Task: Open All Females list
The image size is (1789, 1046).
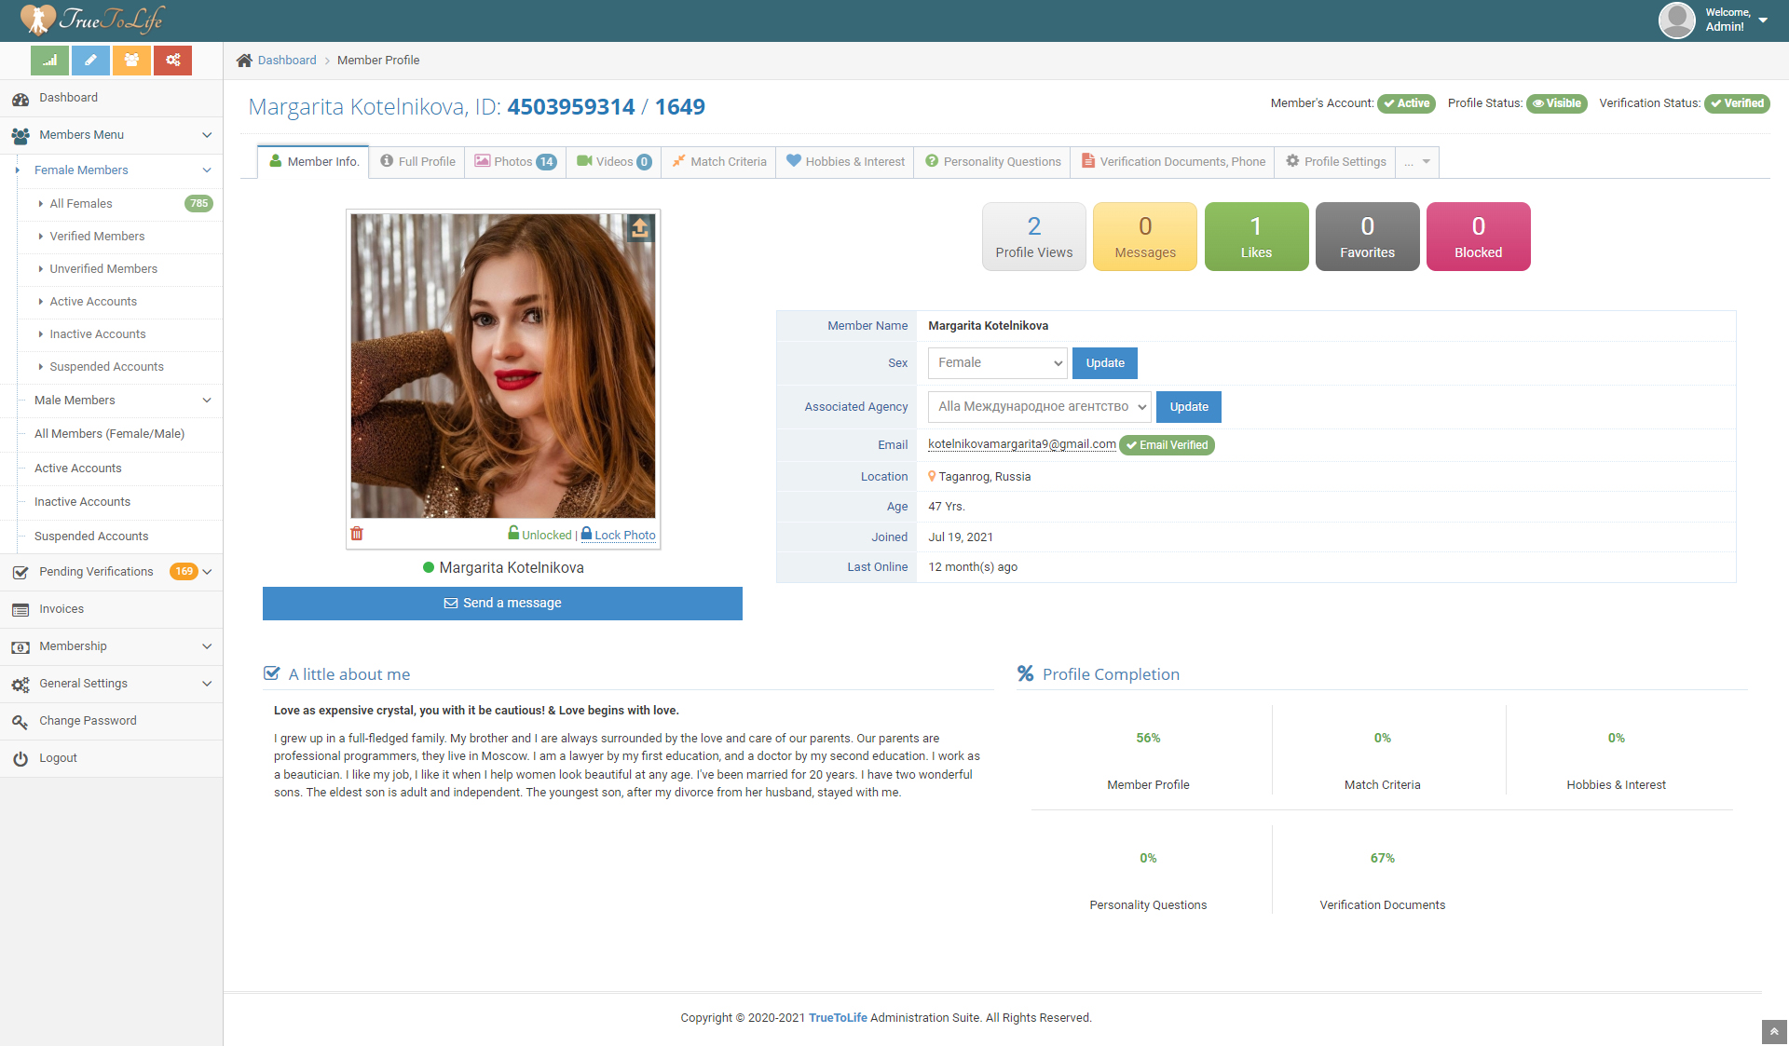Action: coord(81,204)
